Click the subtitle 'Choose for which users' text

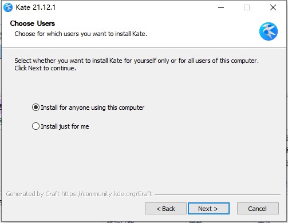[81, 34]
